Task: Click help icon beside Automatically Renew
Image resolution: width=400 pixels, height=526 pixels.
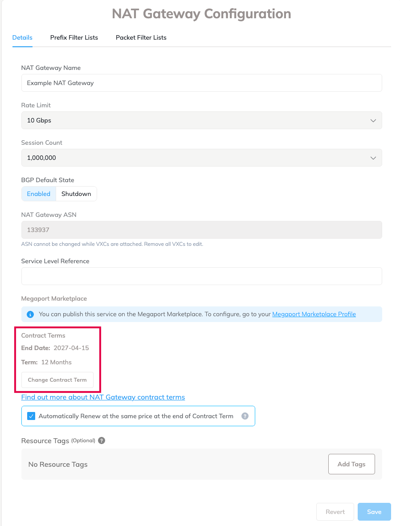Action: point(245,416)
